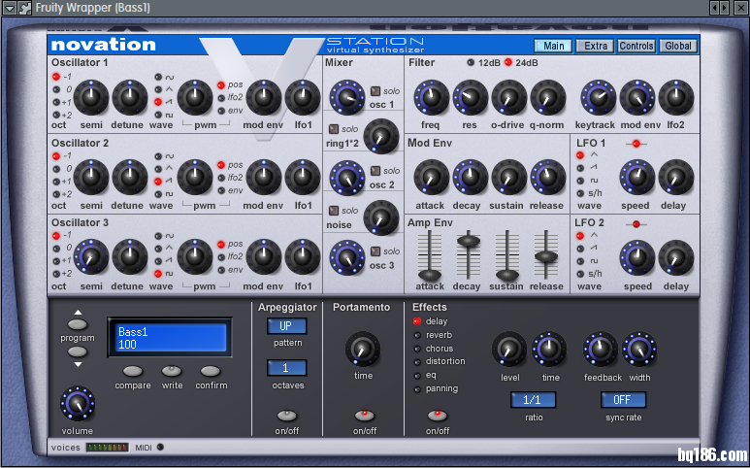Click the Mod Env attack knob

[x=430, y=177]
